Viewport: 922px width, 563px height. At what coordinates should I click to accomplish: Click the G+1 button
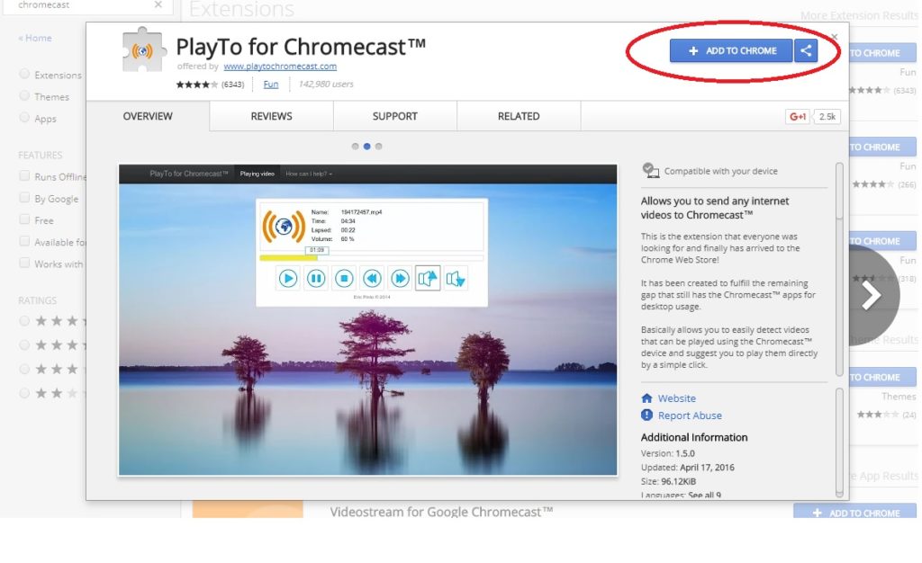click(798, 117)
